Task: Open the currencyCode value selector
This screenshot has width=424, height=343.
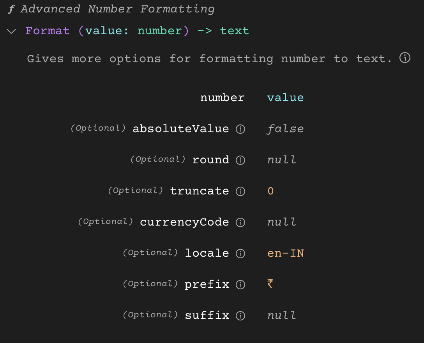Action: 281,222
